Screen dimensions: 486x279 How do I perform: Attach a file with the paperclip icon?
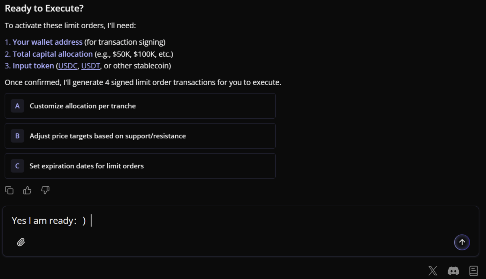coord(21,242)
